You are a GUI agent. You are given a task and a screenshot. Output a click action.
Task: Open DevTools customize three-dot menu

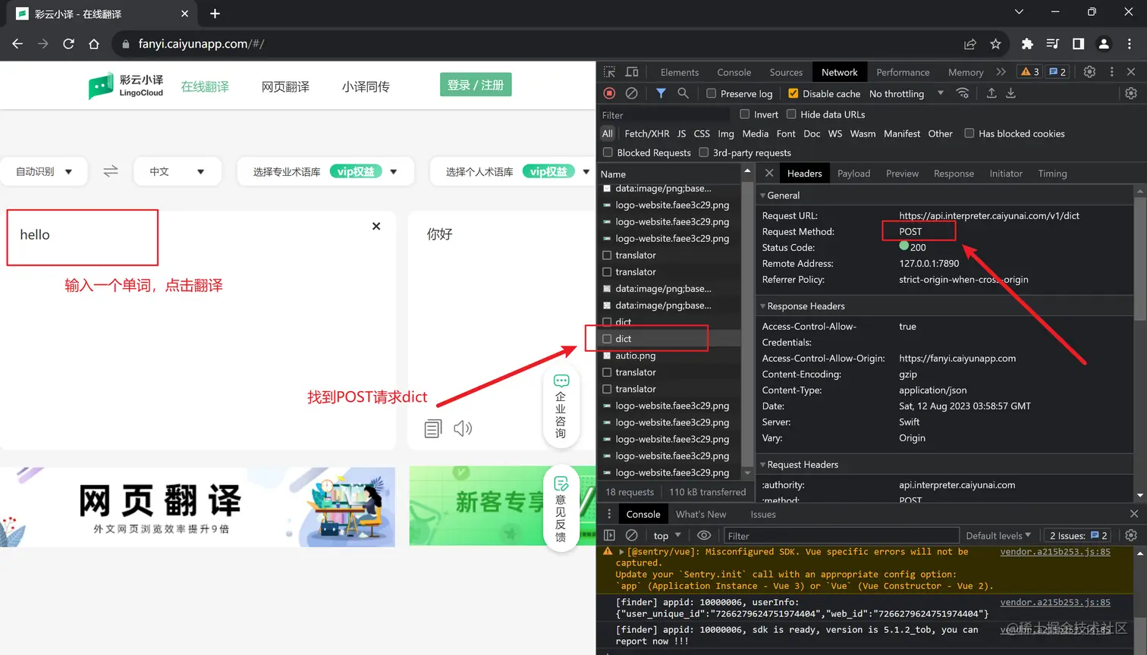click(1112, 72)
